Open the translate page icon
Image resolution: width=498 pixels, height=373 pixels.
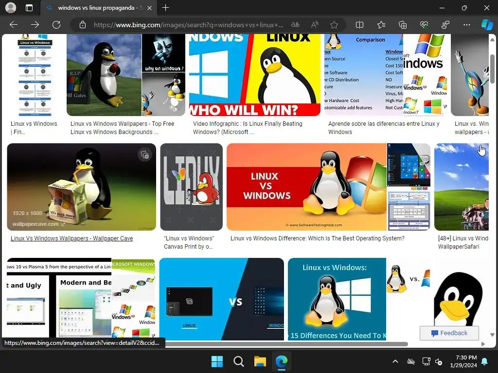pos(295,25)
